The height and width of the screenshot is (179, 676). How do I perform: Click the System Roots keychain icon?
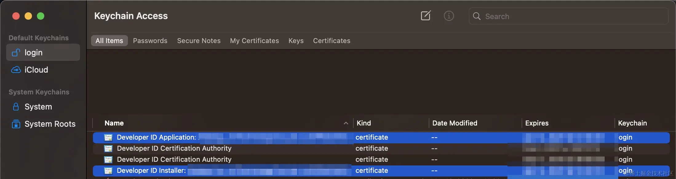click(16, 124)
